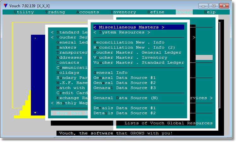
Task: Choose Voucher Master . Standard Ledger
Action: (x=139, y=63)
